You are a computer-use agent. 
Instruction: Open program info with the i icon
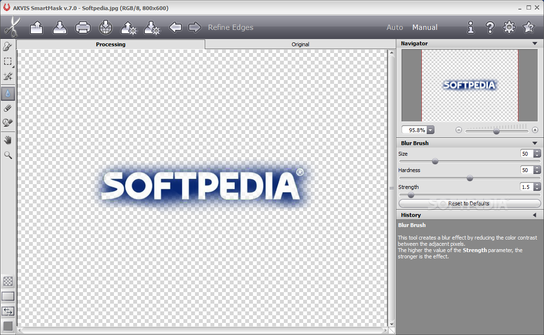[471, 27]
